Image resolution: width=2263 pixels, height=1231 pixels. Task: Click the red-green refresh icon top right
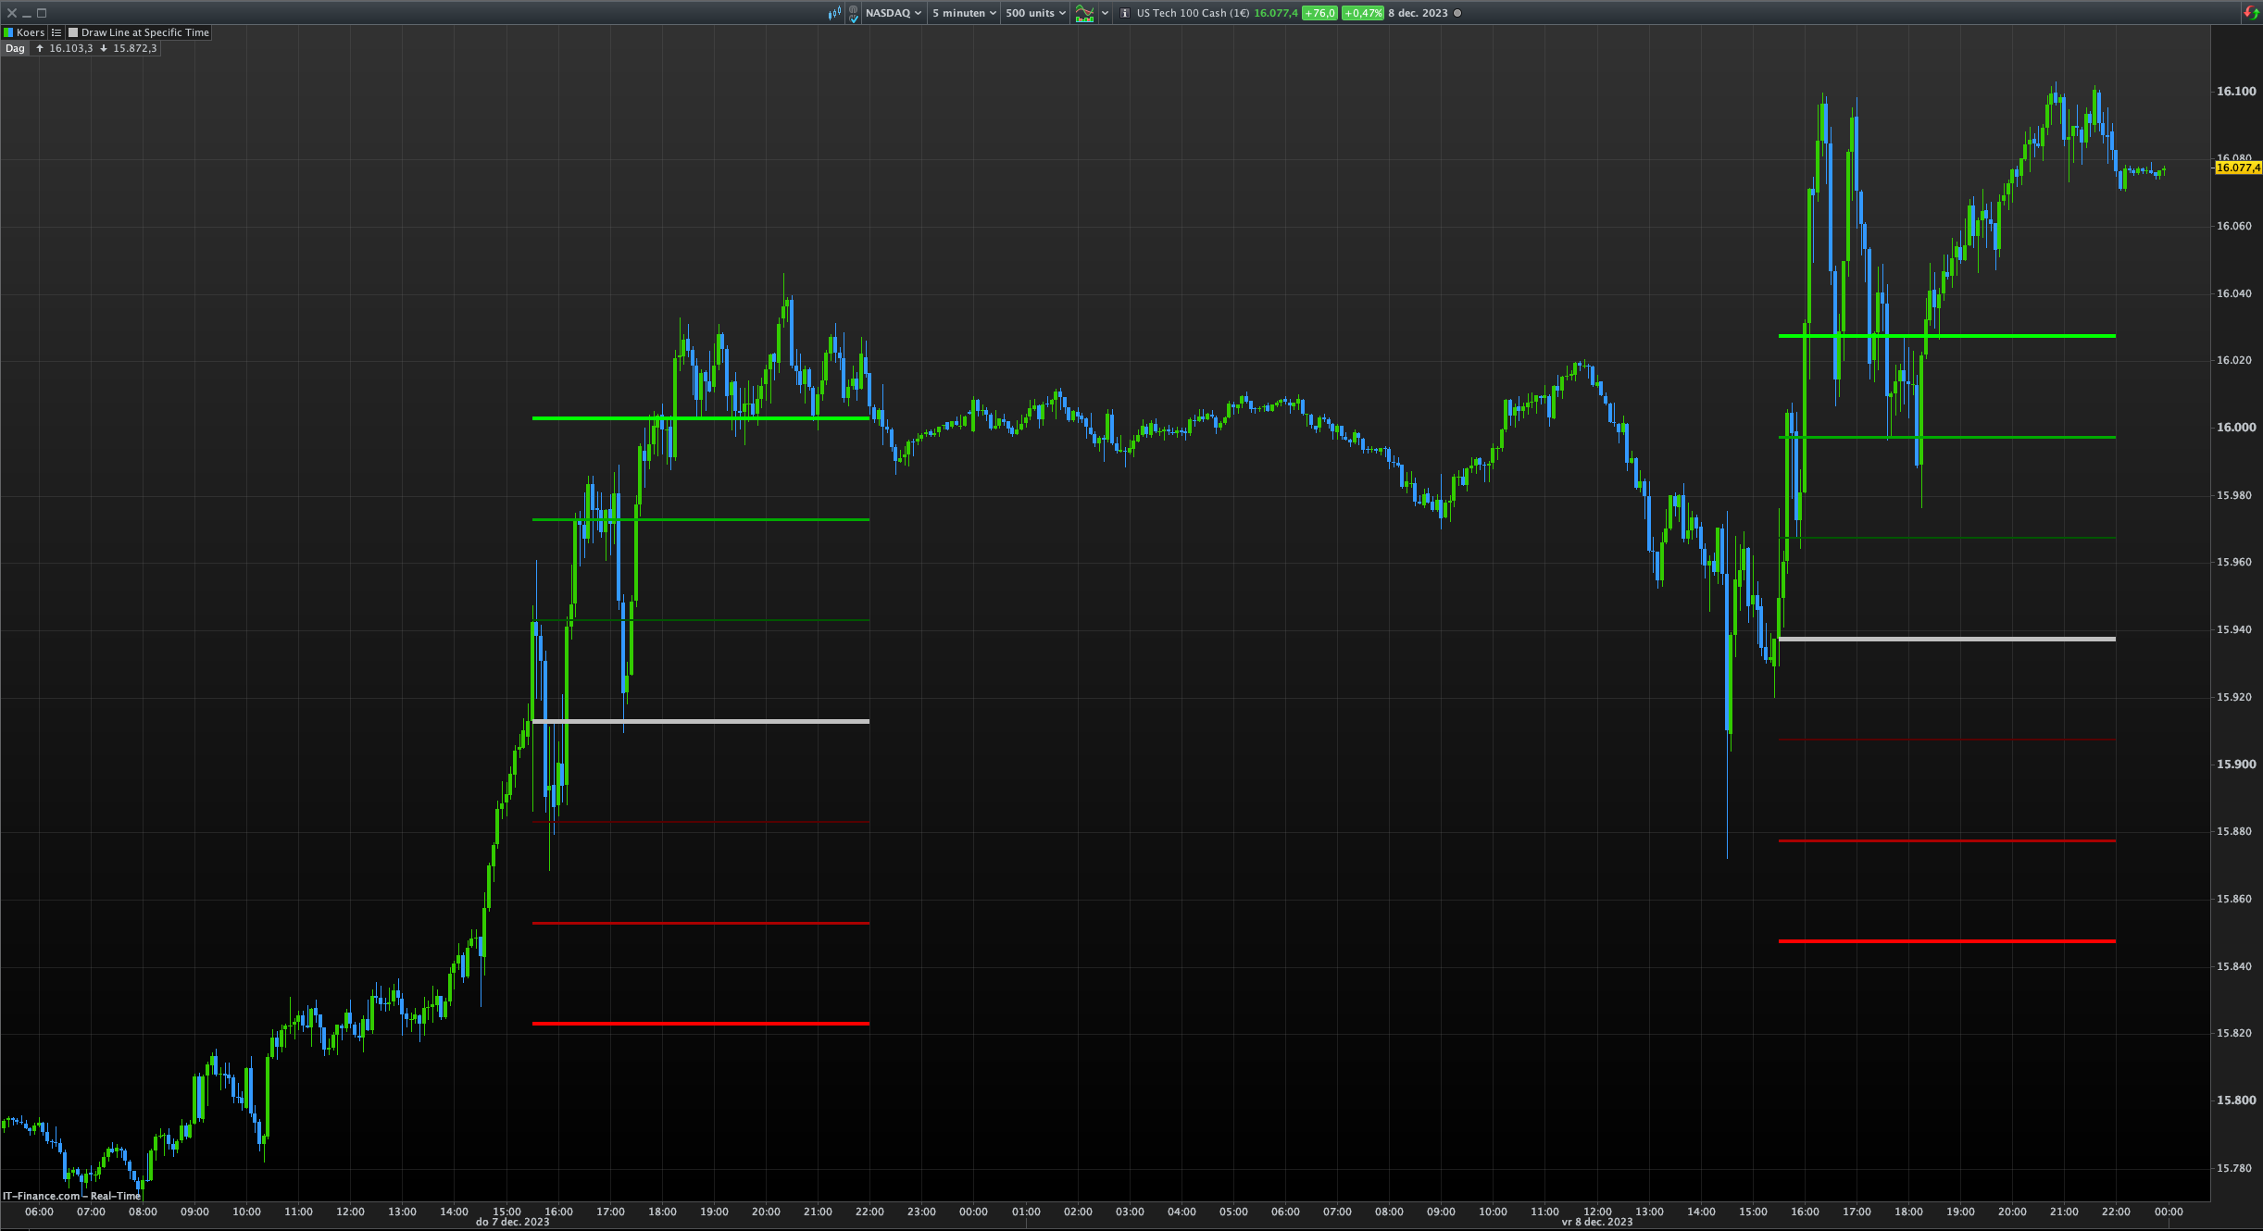[x=2251, y=13]
